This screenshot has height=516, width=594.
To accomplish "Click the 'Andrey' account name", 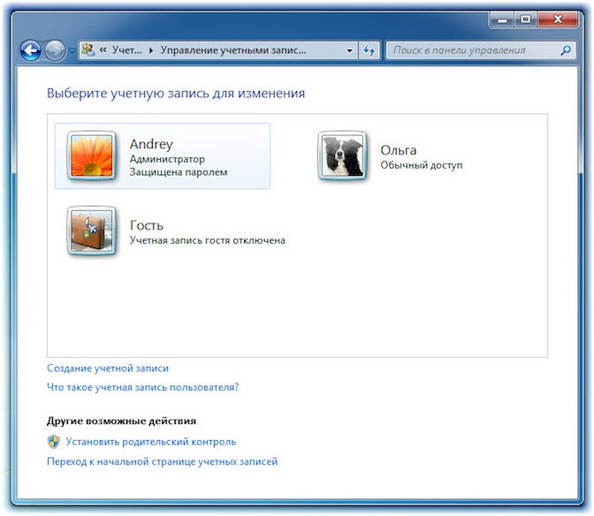I will click(151, 144).
